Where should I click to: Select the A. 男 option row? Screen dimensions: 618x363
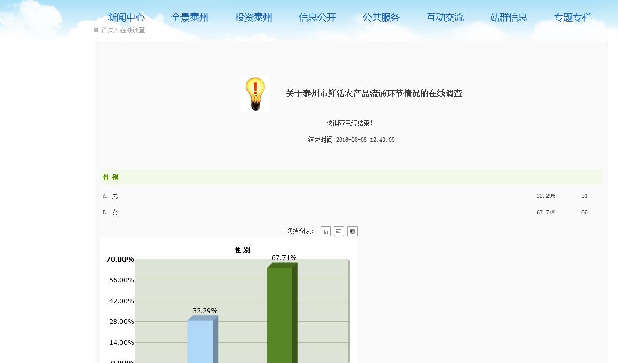(351, 196)
